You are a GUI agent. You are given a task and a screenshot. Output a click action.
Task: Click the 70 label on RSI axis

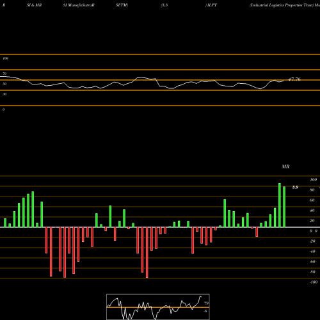pos(4,74)
